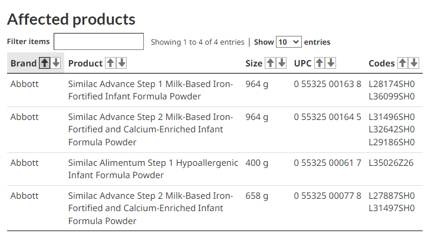Sort UPC column descending
Viewport: 431px width, 237px height.
[331, 63]
